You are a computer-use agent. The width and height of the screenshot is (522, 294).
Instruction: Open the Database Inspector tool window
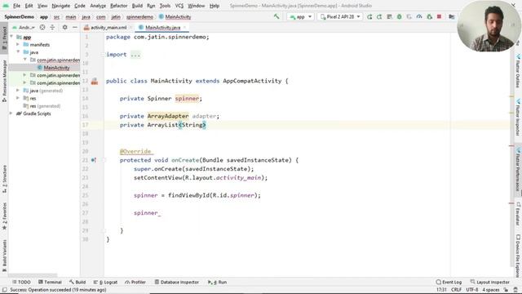click(x=177, y=282)
